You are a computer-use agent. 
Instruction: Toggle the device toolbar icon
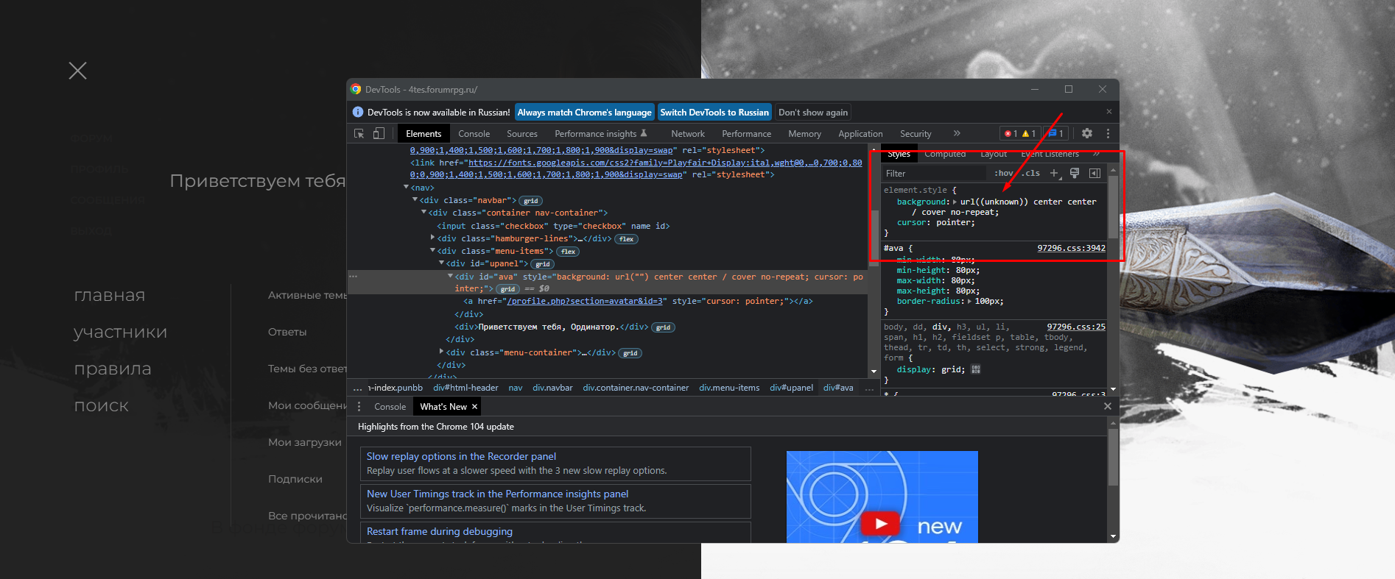click(x=379, y=133)
